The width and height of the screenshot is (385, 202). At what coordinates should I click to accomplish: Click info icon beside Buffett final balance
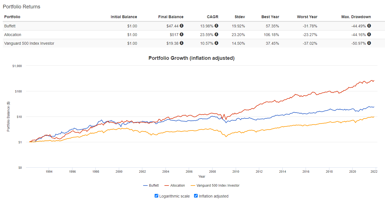[x=181, y=26]
